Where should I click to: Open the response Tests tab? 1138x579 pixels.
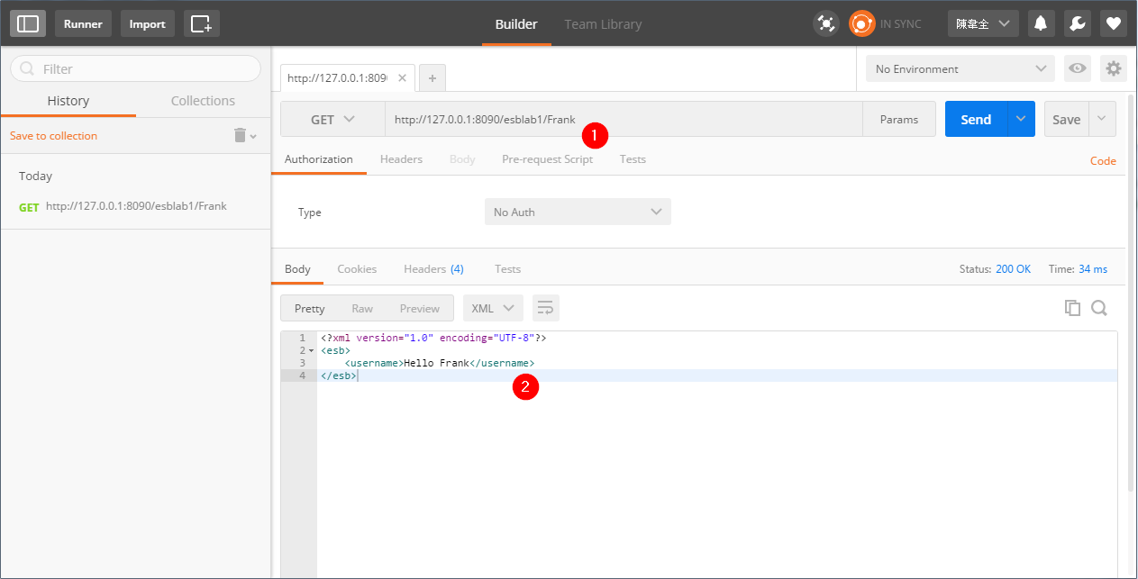[x=507, y=269]
